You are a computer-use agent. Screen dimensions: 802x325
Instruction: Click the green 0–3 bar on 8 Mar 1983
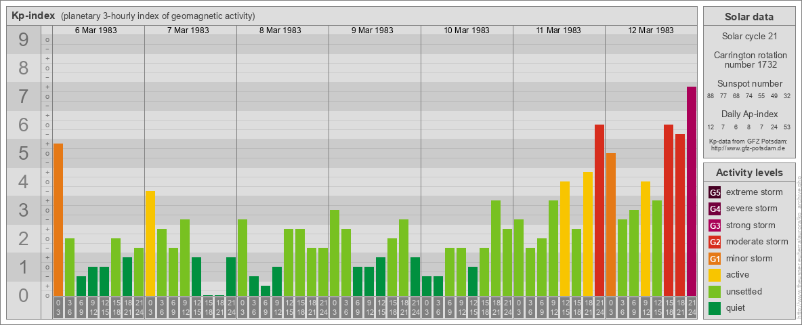pos(242,257)
